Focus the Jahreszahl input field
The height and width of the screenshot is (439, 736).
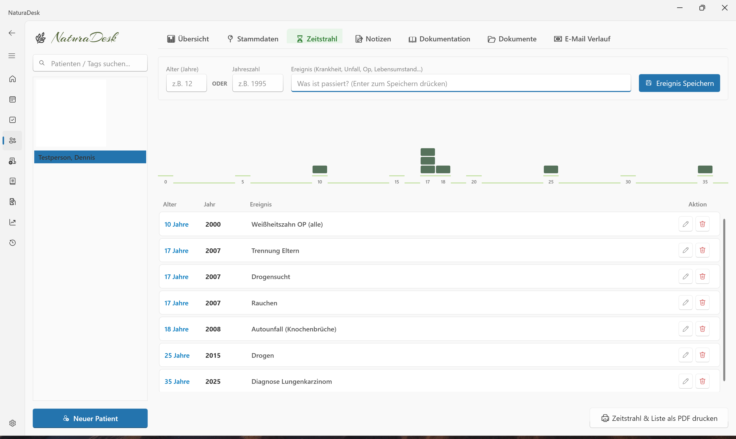[x=258, y=83]
